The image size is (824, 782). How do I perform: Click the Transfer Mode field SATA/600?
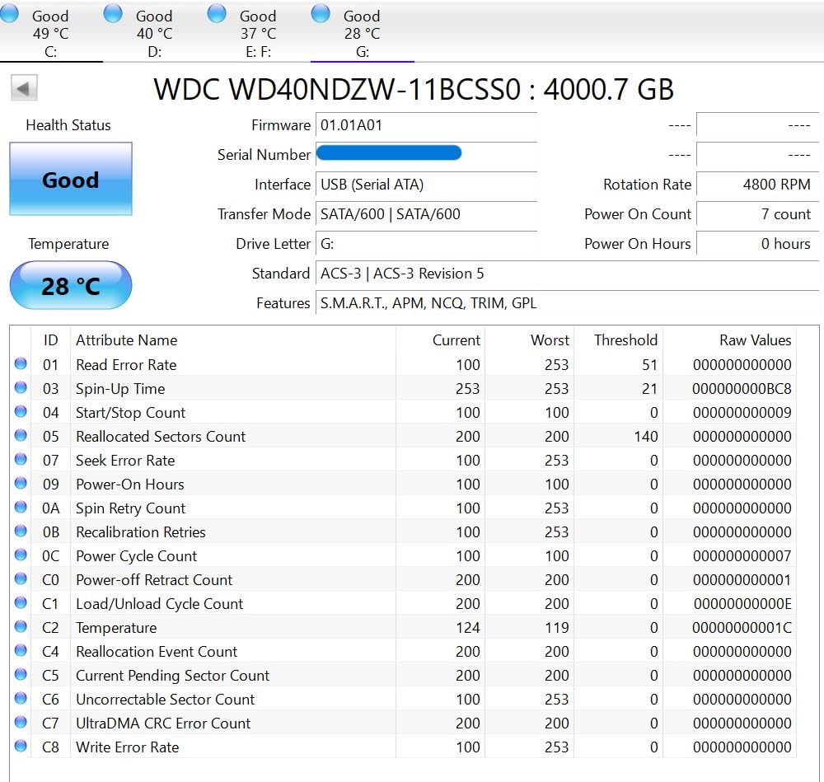click(426, 214)
